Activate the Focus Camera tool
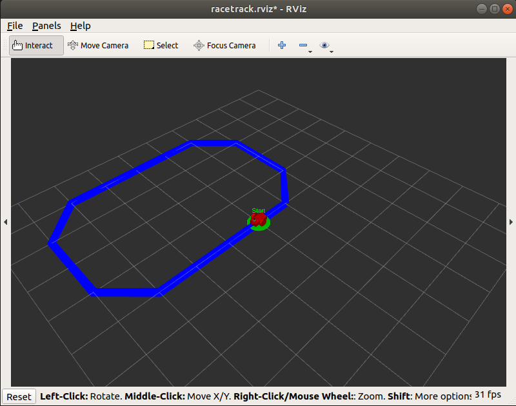Screen dimensions: 516x406 point(224,45)
